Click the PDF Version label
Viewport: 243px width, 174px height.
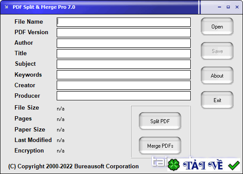[x=31, y=32]
